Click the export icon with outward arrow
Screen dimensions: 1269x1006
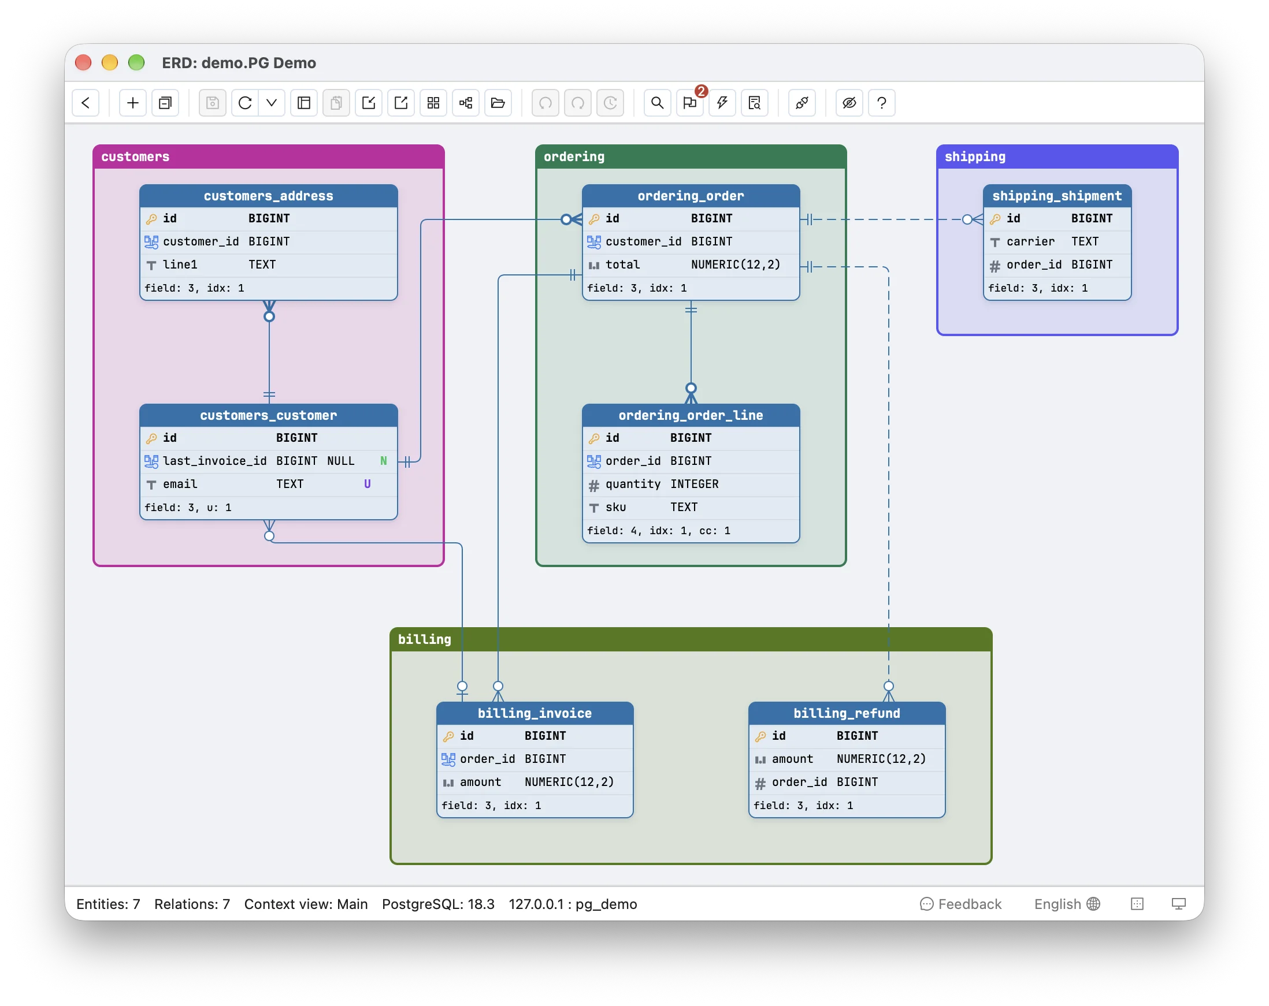(401, 103)
